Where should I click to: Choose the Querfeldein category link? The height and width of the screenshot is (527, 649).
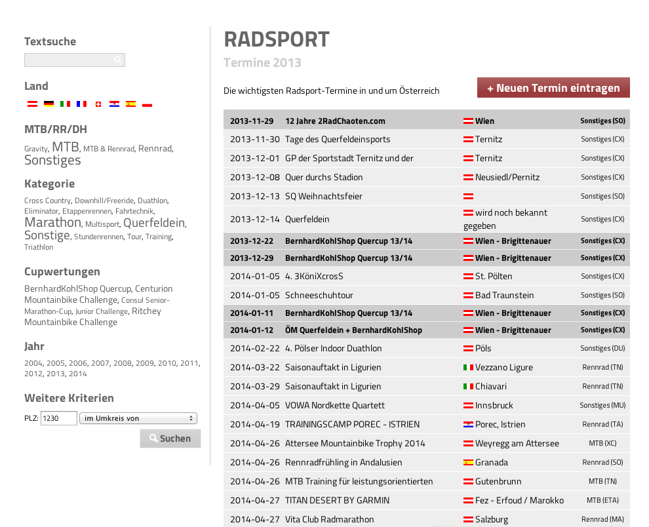pos(154,223)
